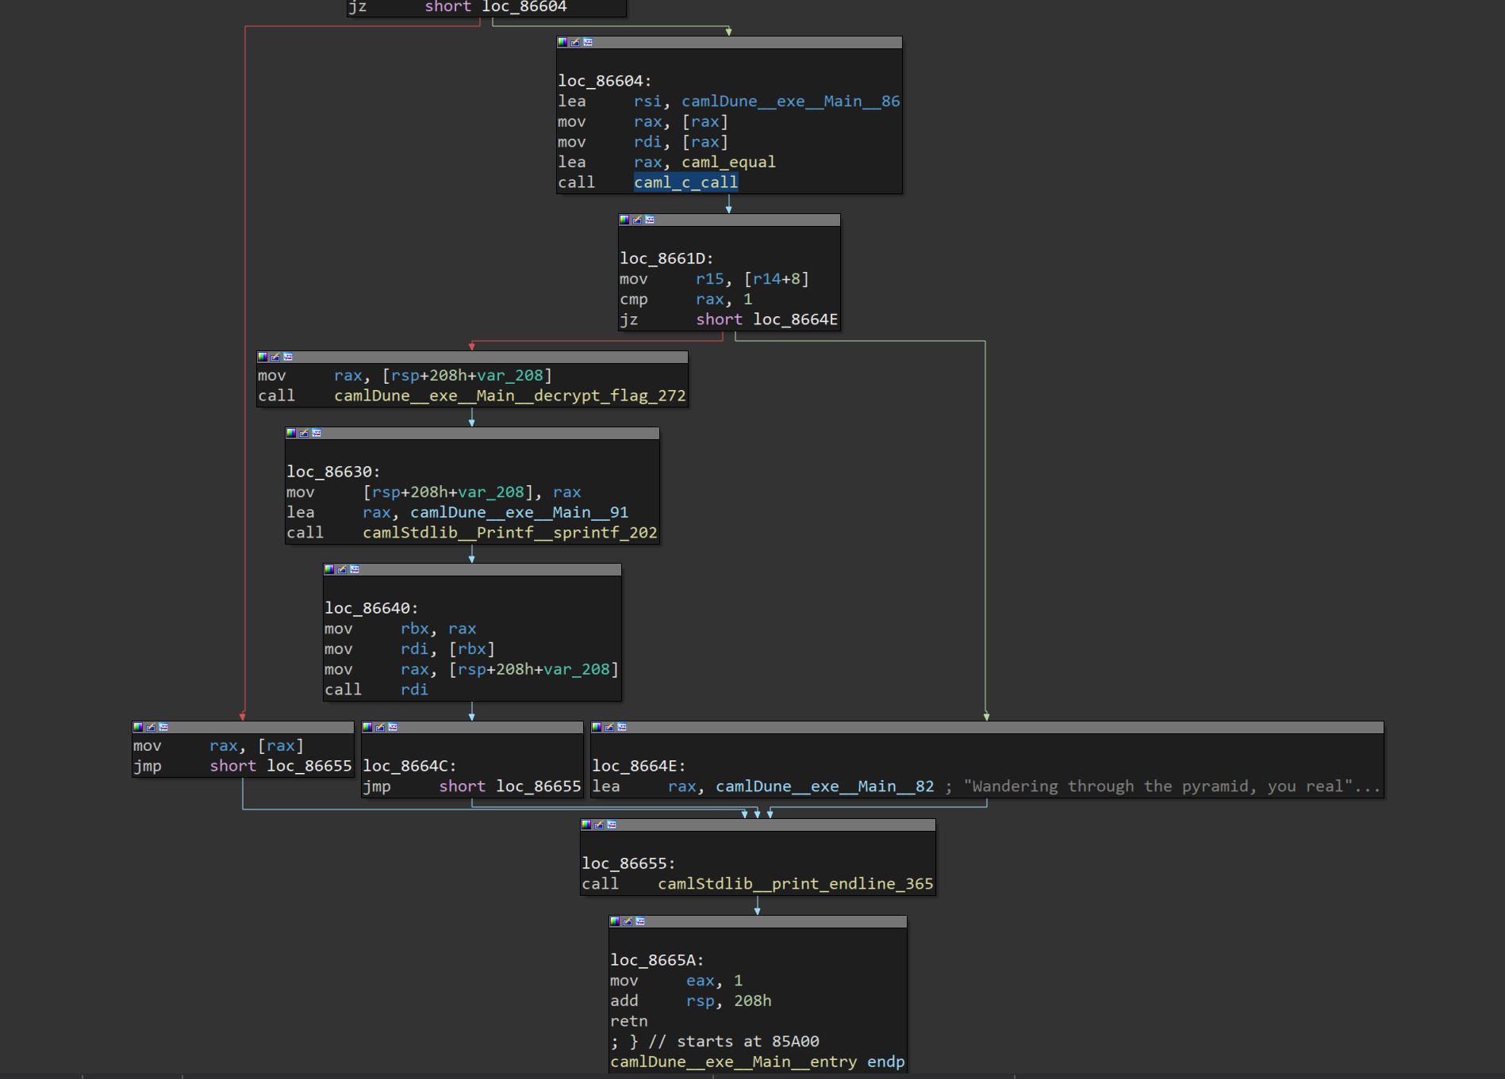The width and height of the screenshot is (1505, 1079).
Task: Click 'mov eax, 1' instruction
Action: coord(677,981)
